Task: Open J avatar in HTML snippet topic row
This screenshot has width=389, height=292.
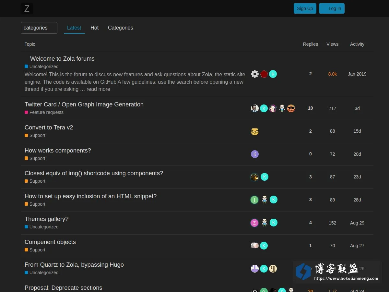Action: (254, 200)
